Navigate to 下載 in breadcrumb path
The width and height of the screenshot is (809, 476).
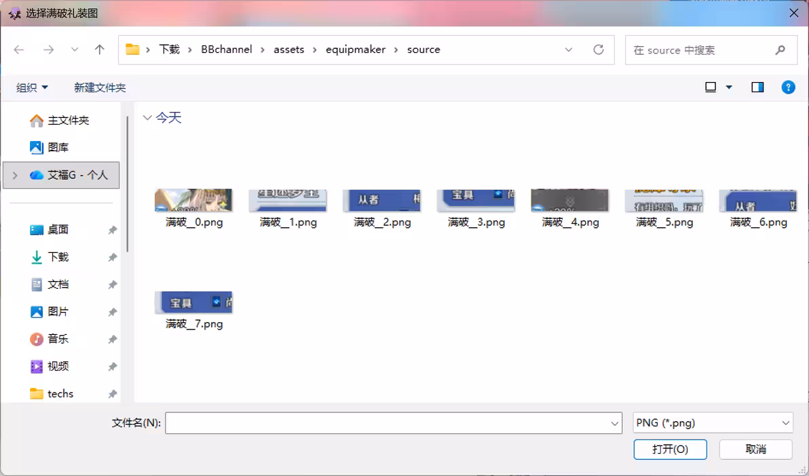click(x=169, y=49)
